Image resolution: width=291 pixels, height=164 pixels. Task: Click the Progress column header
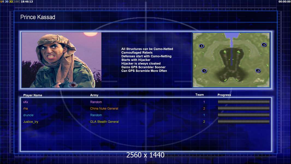pyautogui.click(x=224, y=95)
